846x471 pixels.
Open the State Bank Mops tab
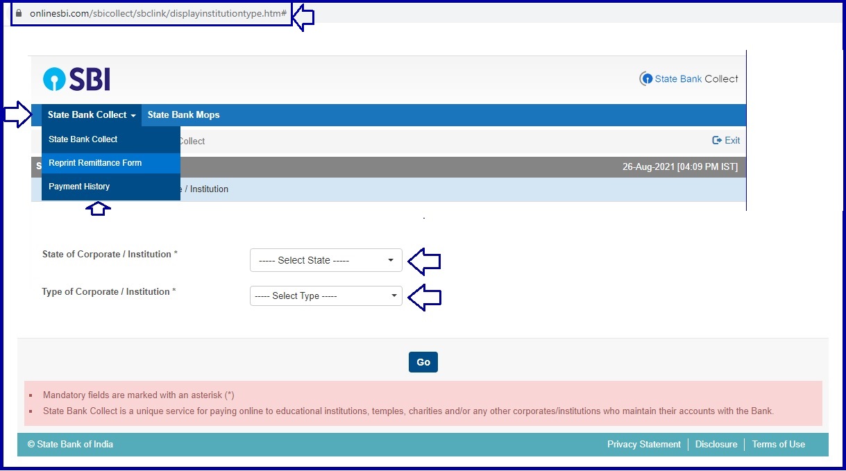point(183,114)
